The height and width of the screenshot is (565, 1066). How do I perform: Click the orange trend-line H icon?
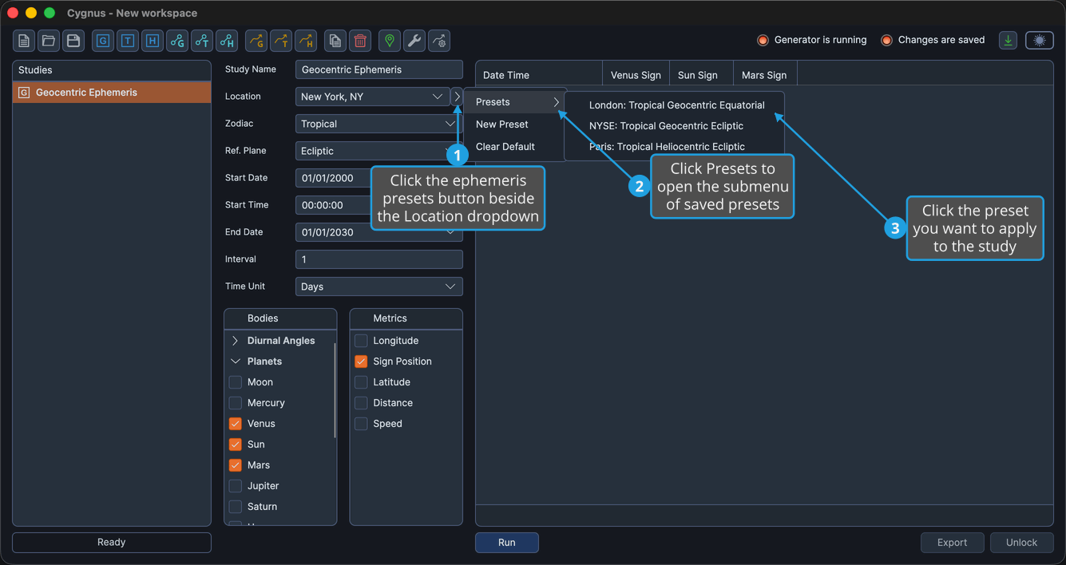pos(305,41)
